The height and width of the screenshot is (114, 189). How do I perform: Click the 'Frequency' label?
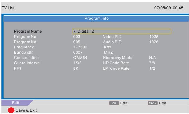(24, 47)
